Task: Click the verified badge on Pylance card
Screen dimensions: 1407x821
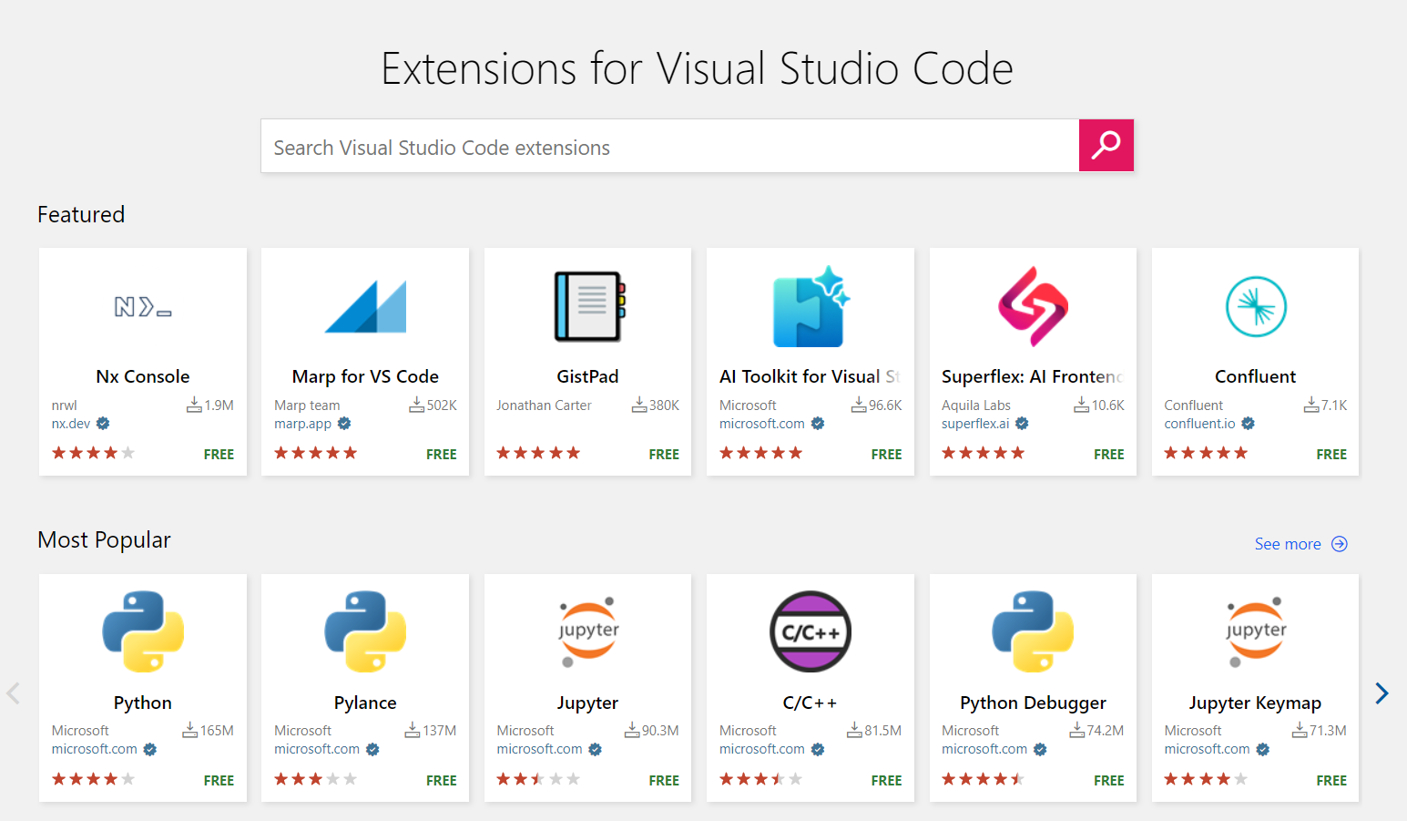Action: 372,749
